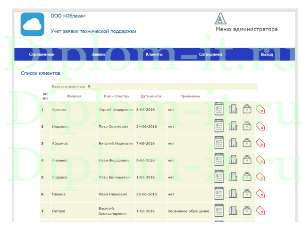Click the red tag icon for Урюпин

coord(260,109)
